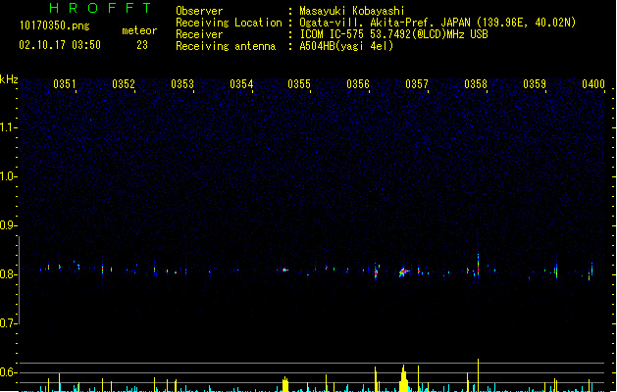Image resolution: width=617 pixels, height=392 pixels.
Task: Select the file name 10170350.png
Action: 54,25
